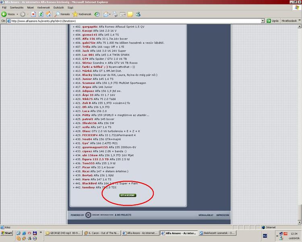Open the back history dropdown arrow
The width and height of the screenshot is (302, 242).
pyautogui.click(x=17, y=14)
